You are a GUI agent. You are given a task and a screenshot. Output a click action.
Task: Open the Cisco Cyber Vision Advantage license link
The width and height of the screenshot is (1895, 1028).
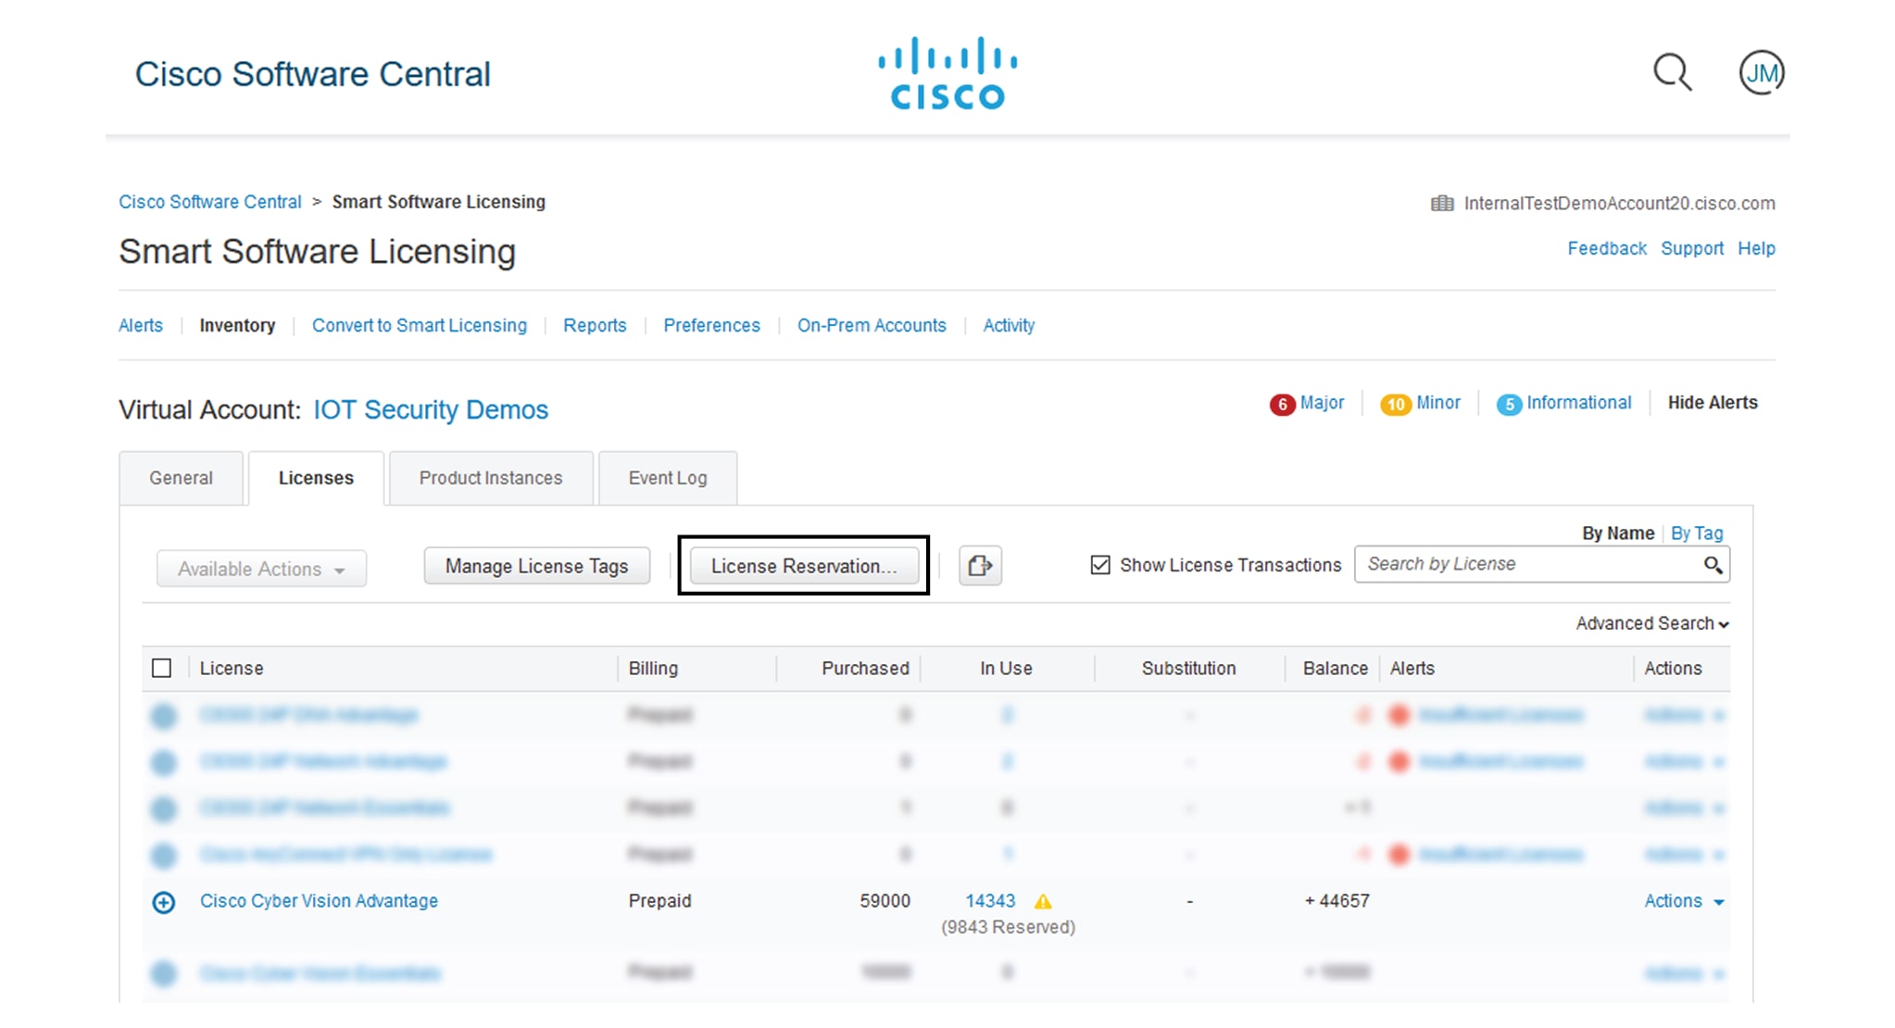pos(319,901)
